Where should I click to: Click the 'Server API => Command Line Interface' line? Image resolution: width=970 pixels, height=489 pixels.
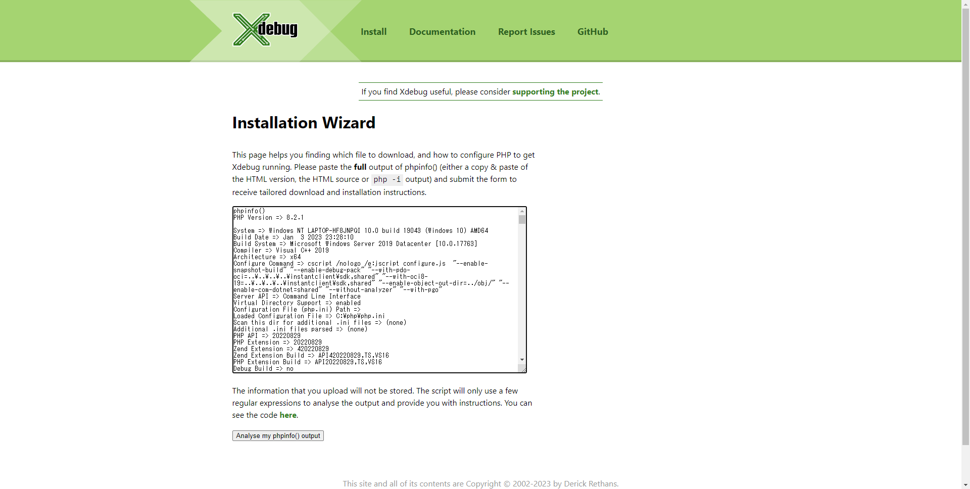click(297, 297)
